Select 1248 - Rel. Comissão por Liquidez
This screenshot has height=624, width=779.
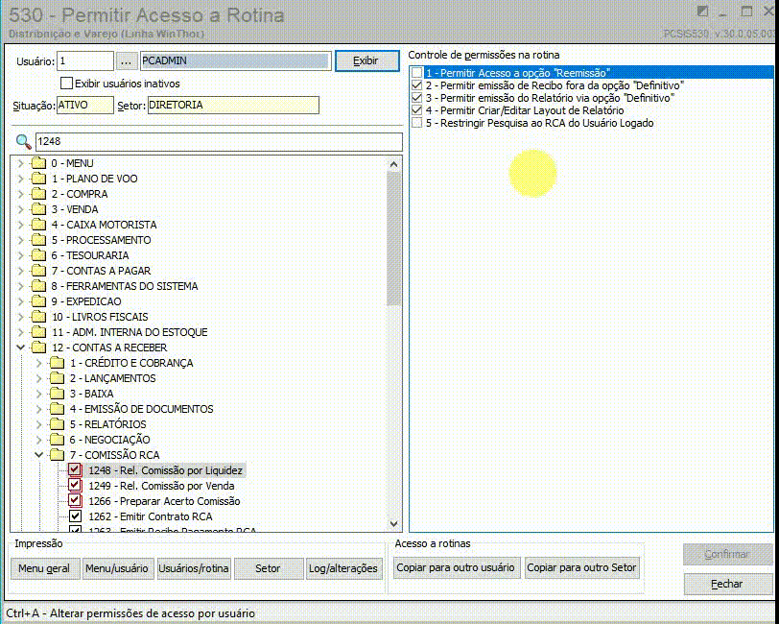165,470
